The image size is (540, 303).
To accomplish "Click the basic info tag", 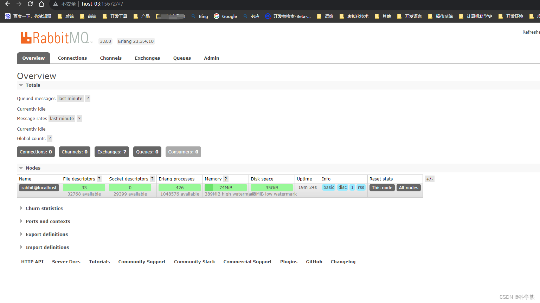I will coord(329,187).
